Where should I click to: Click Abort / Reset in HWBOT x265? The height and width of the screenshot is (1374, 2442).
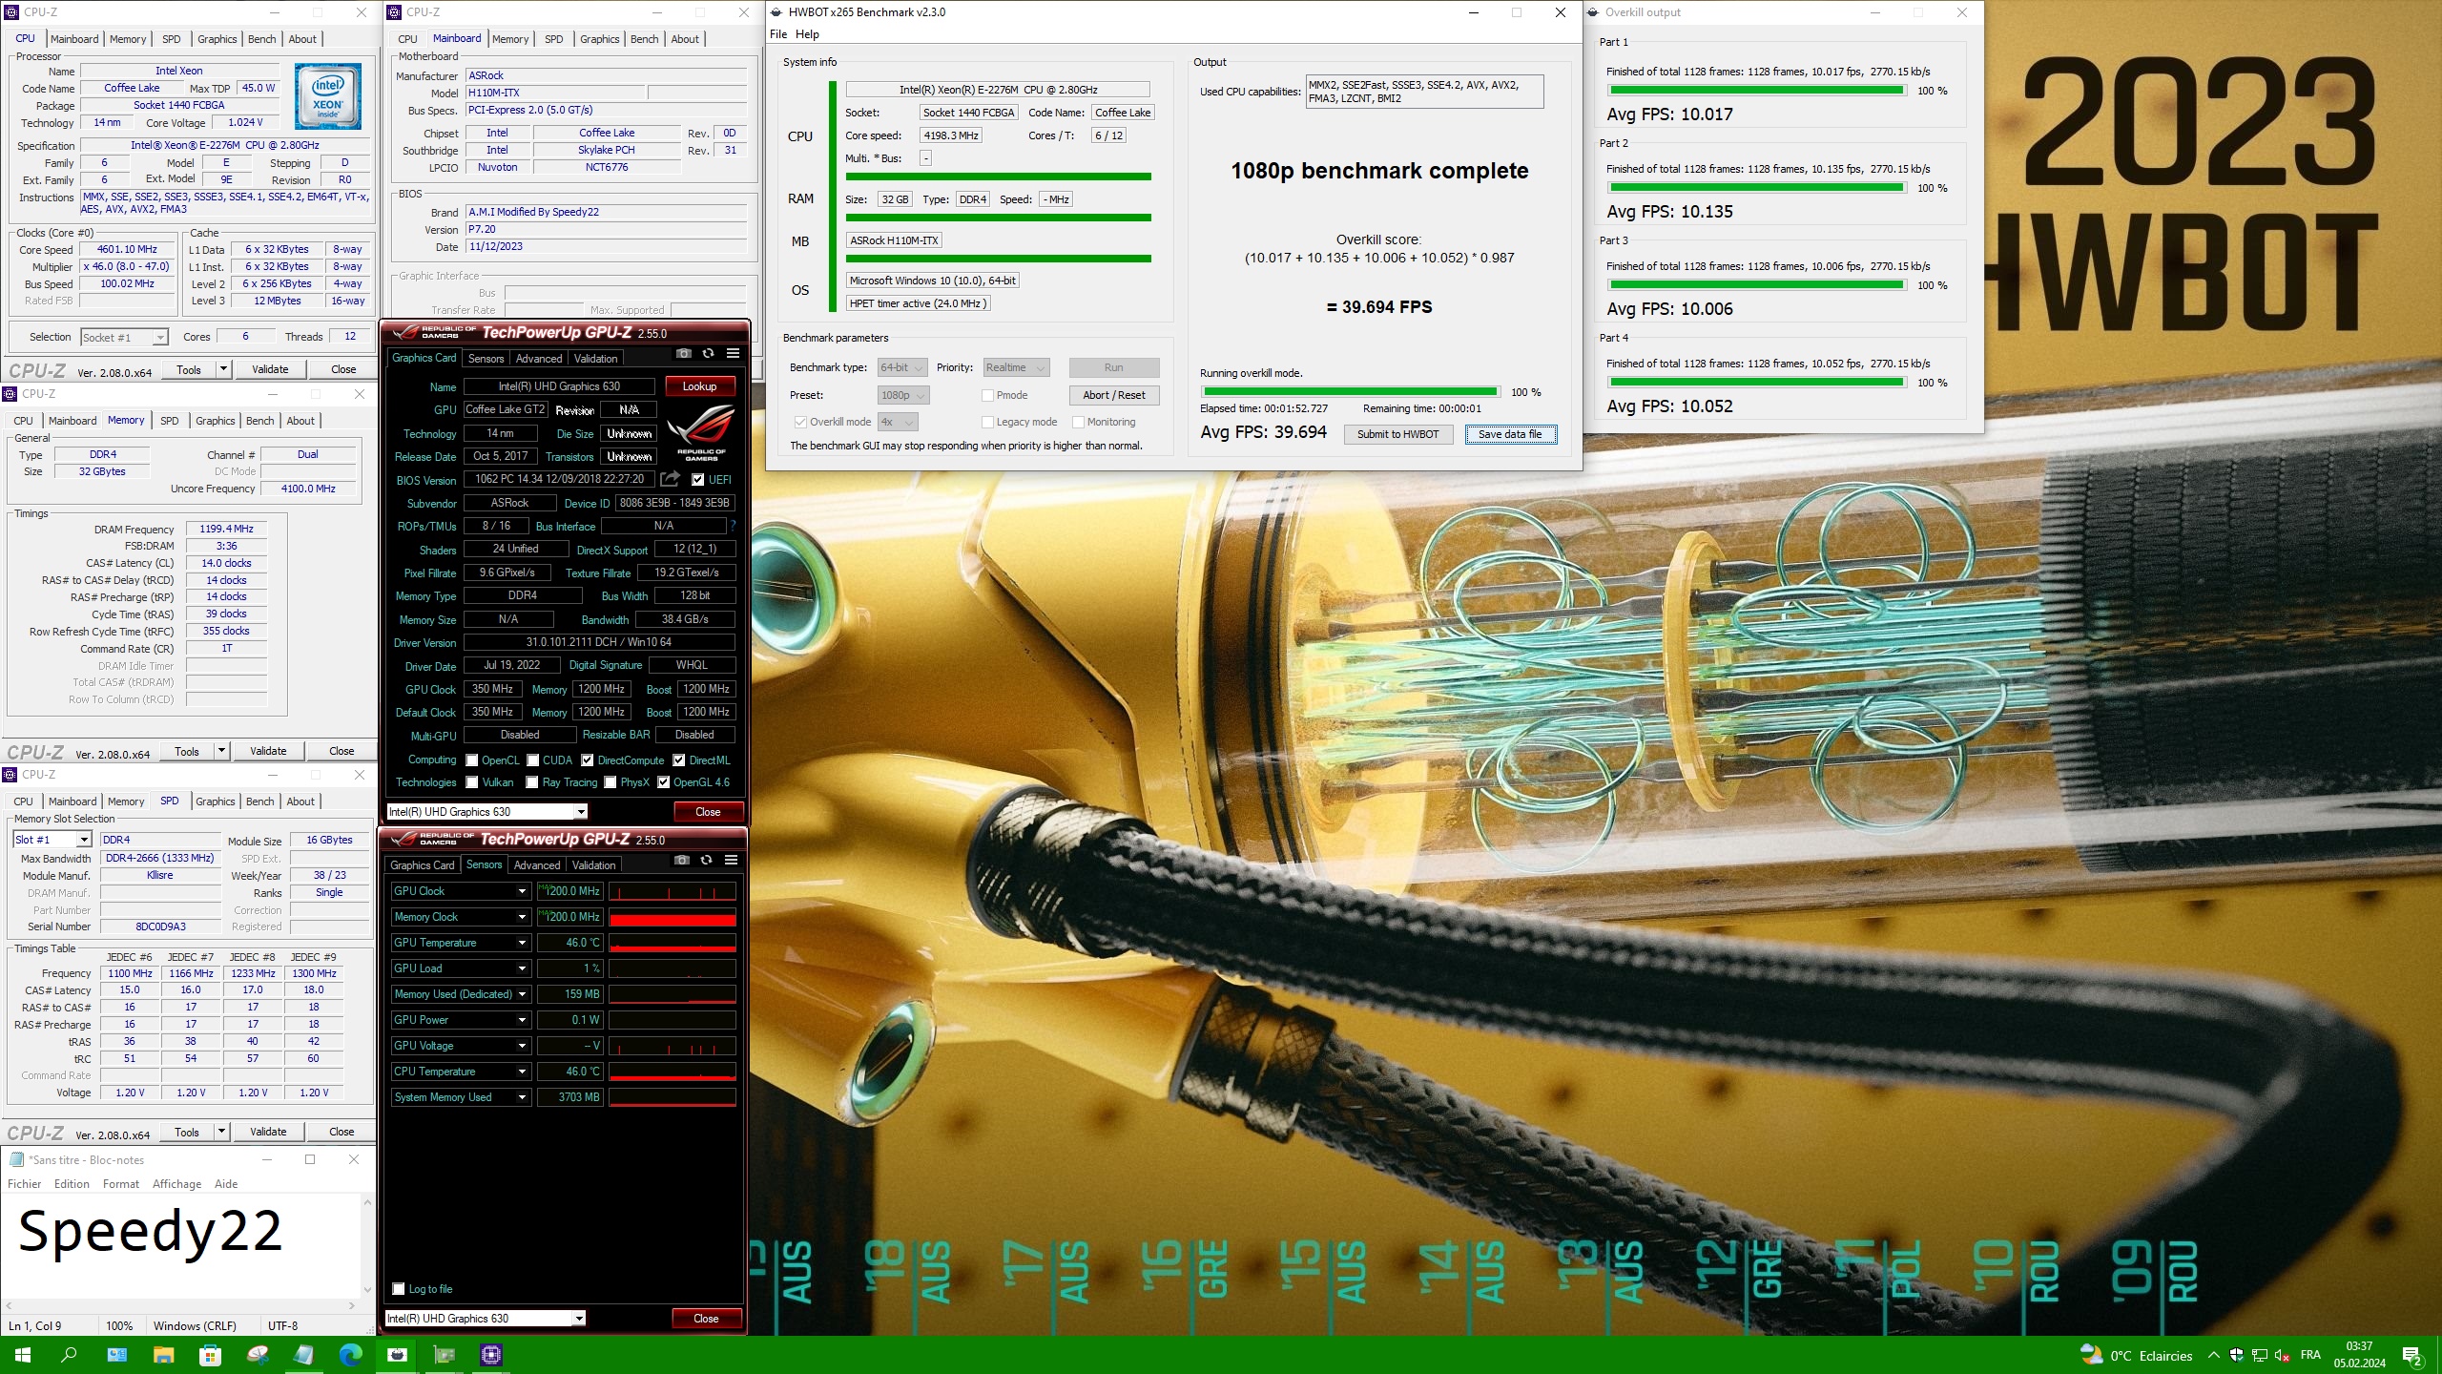point(1113,395)
